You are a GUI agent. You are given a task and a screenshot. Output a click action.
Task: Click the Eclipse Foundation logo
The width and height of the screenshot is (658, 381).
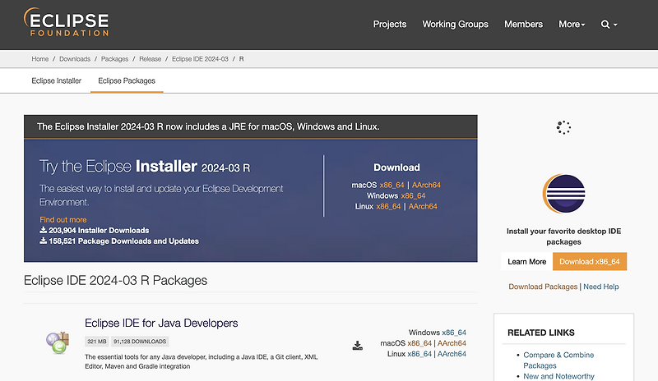(67, 22)
